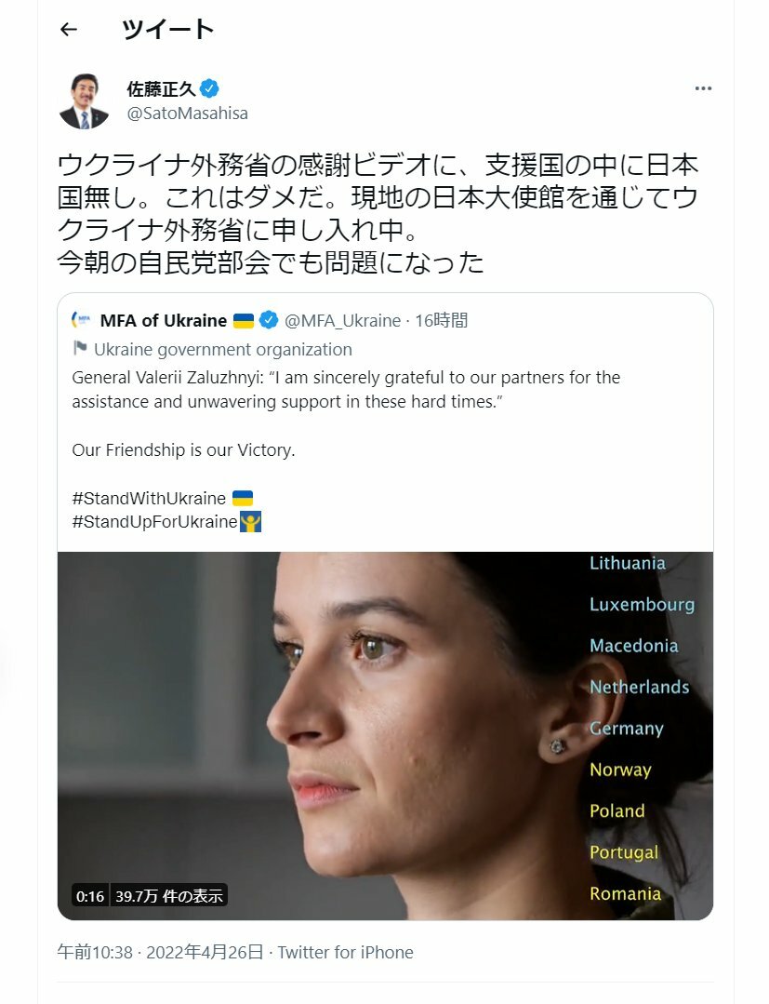Go back using the left arrow icon
The width and height of the screenshot is (769, 1004).
pos(69,30)
